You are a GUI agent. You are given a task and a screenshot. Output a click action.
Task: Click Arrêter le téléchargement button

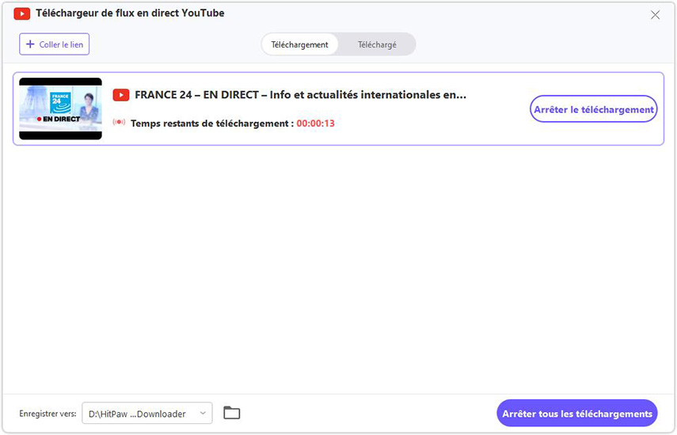tap(594, 109)
